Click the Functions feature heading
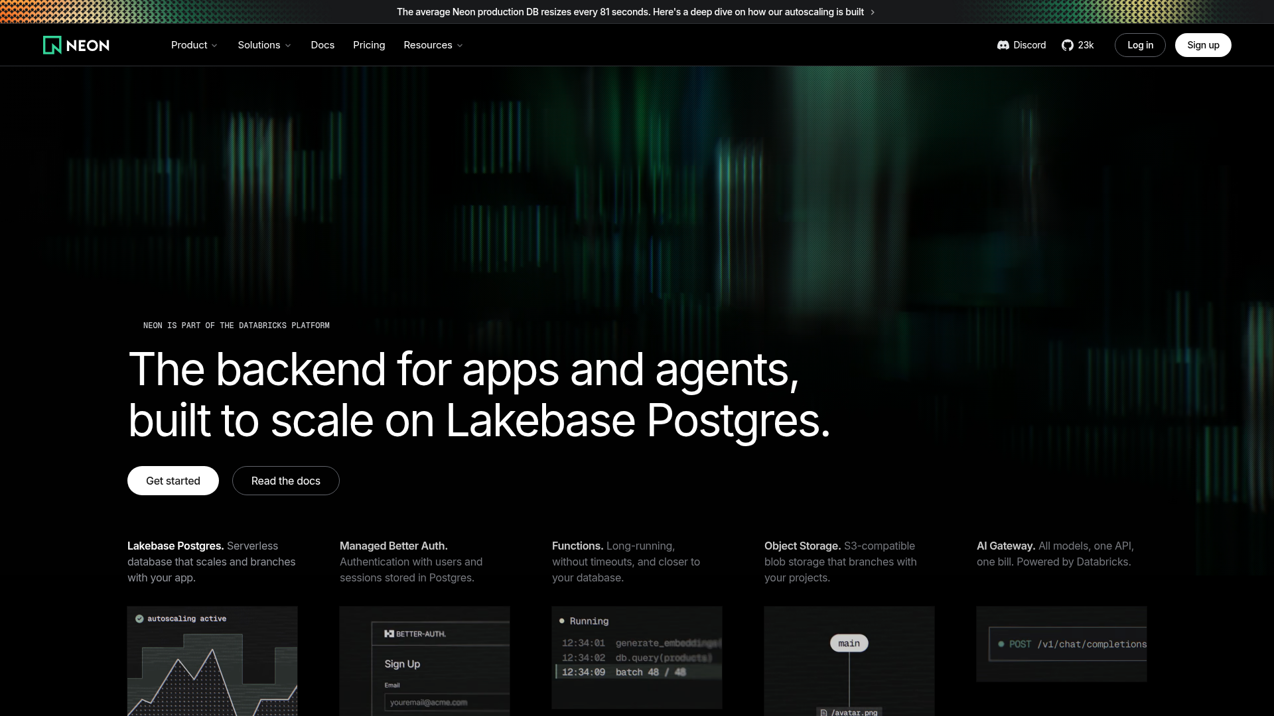The height and width of the screenshot is (716, 1274). pos(577,546)
